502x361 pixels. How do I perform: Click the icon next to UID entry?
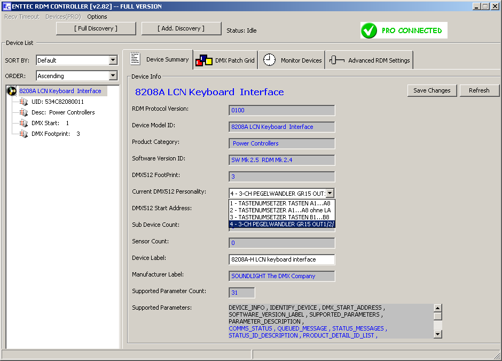pos(23,102)
